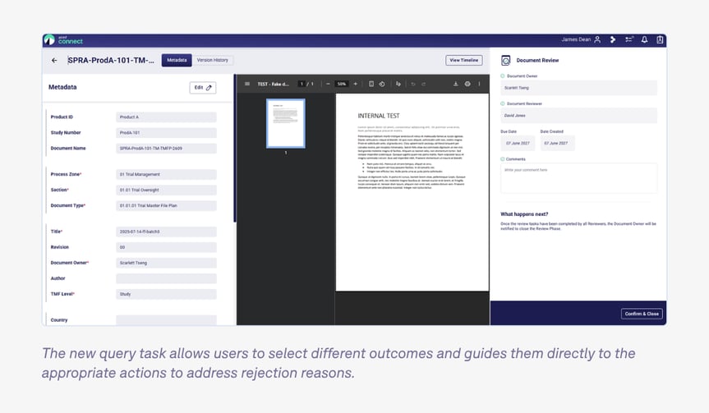Viewport: 709px width, 413px height.
Task: Click the Edit button in Metadata panel
Action: tap(203, 88)
